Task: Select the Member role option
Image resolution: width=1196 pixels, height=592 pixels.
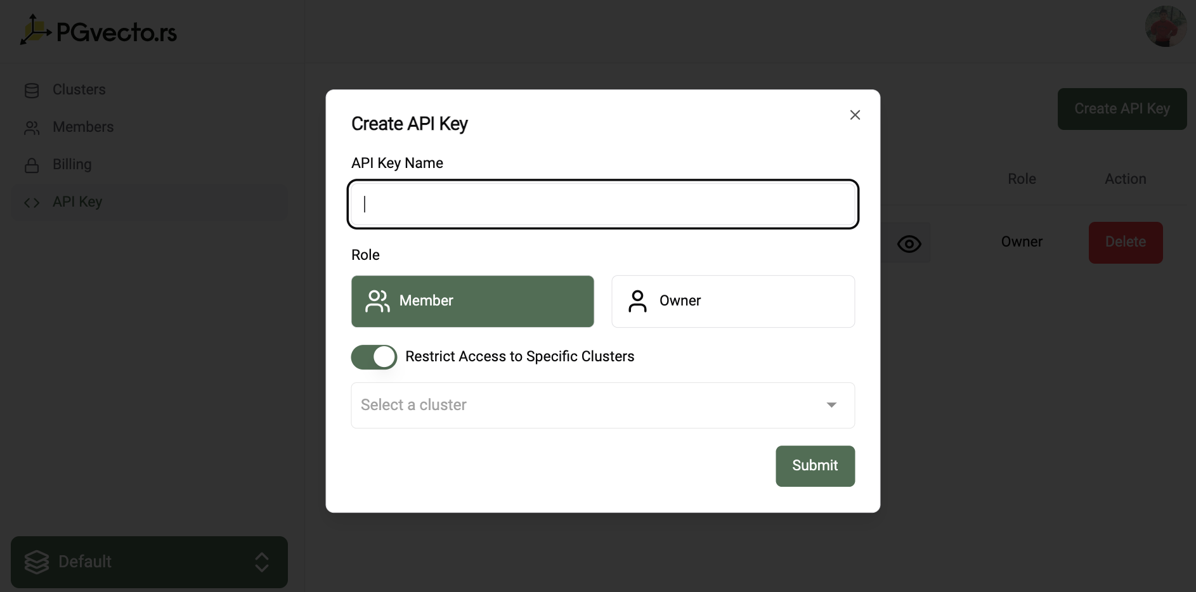Action: [x=472, y=301]
